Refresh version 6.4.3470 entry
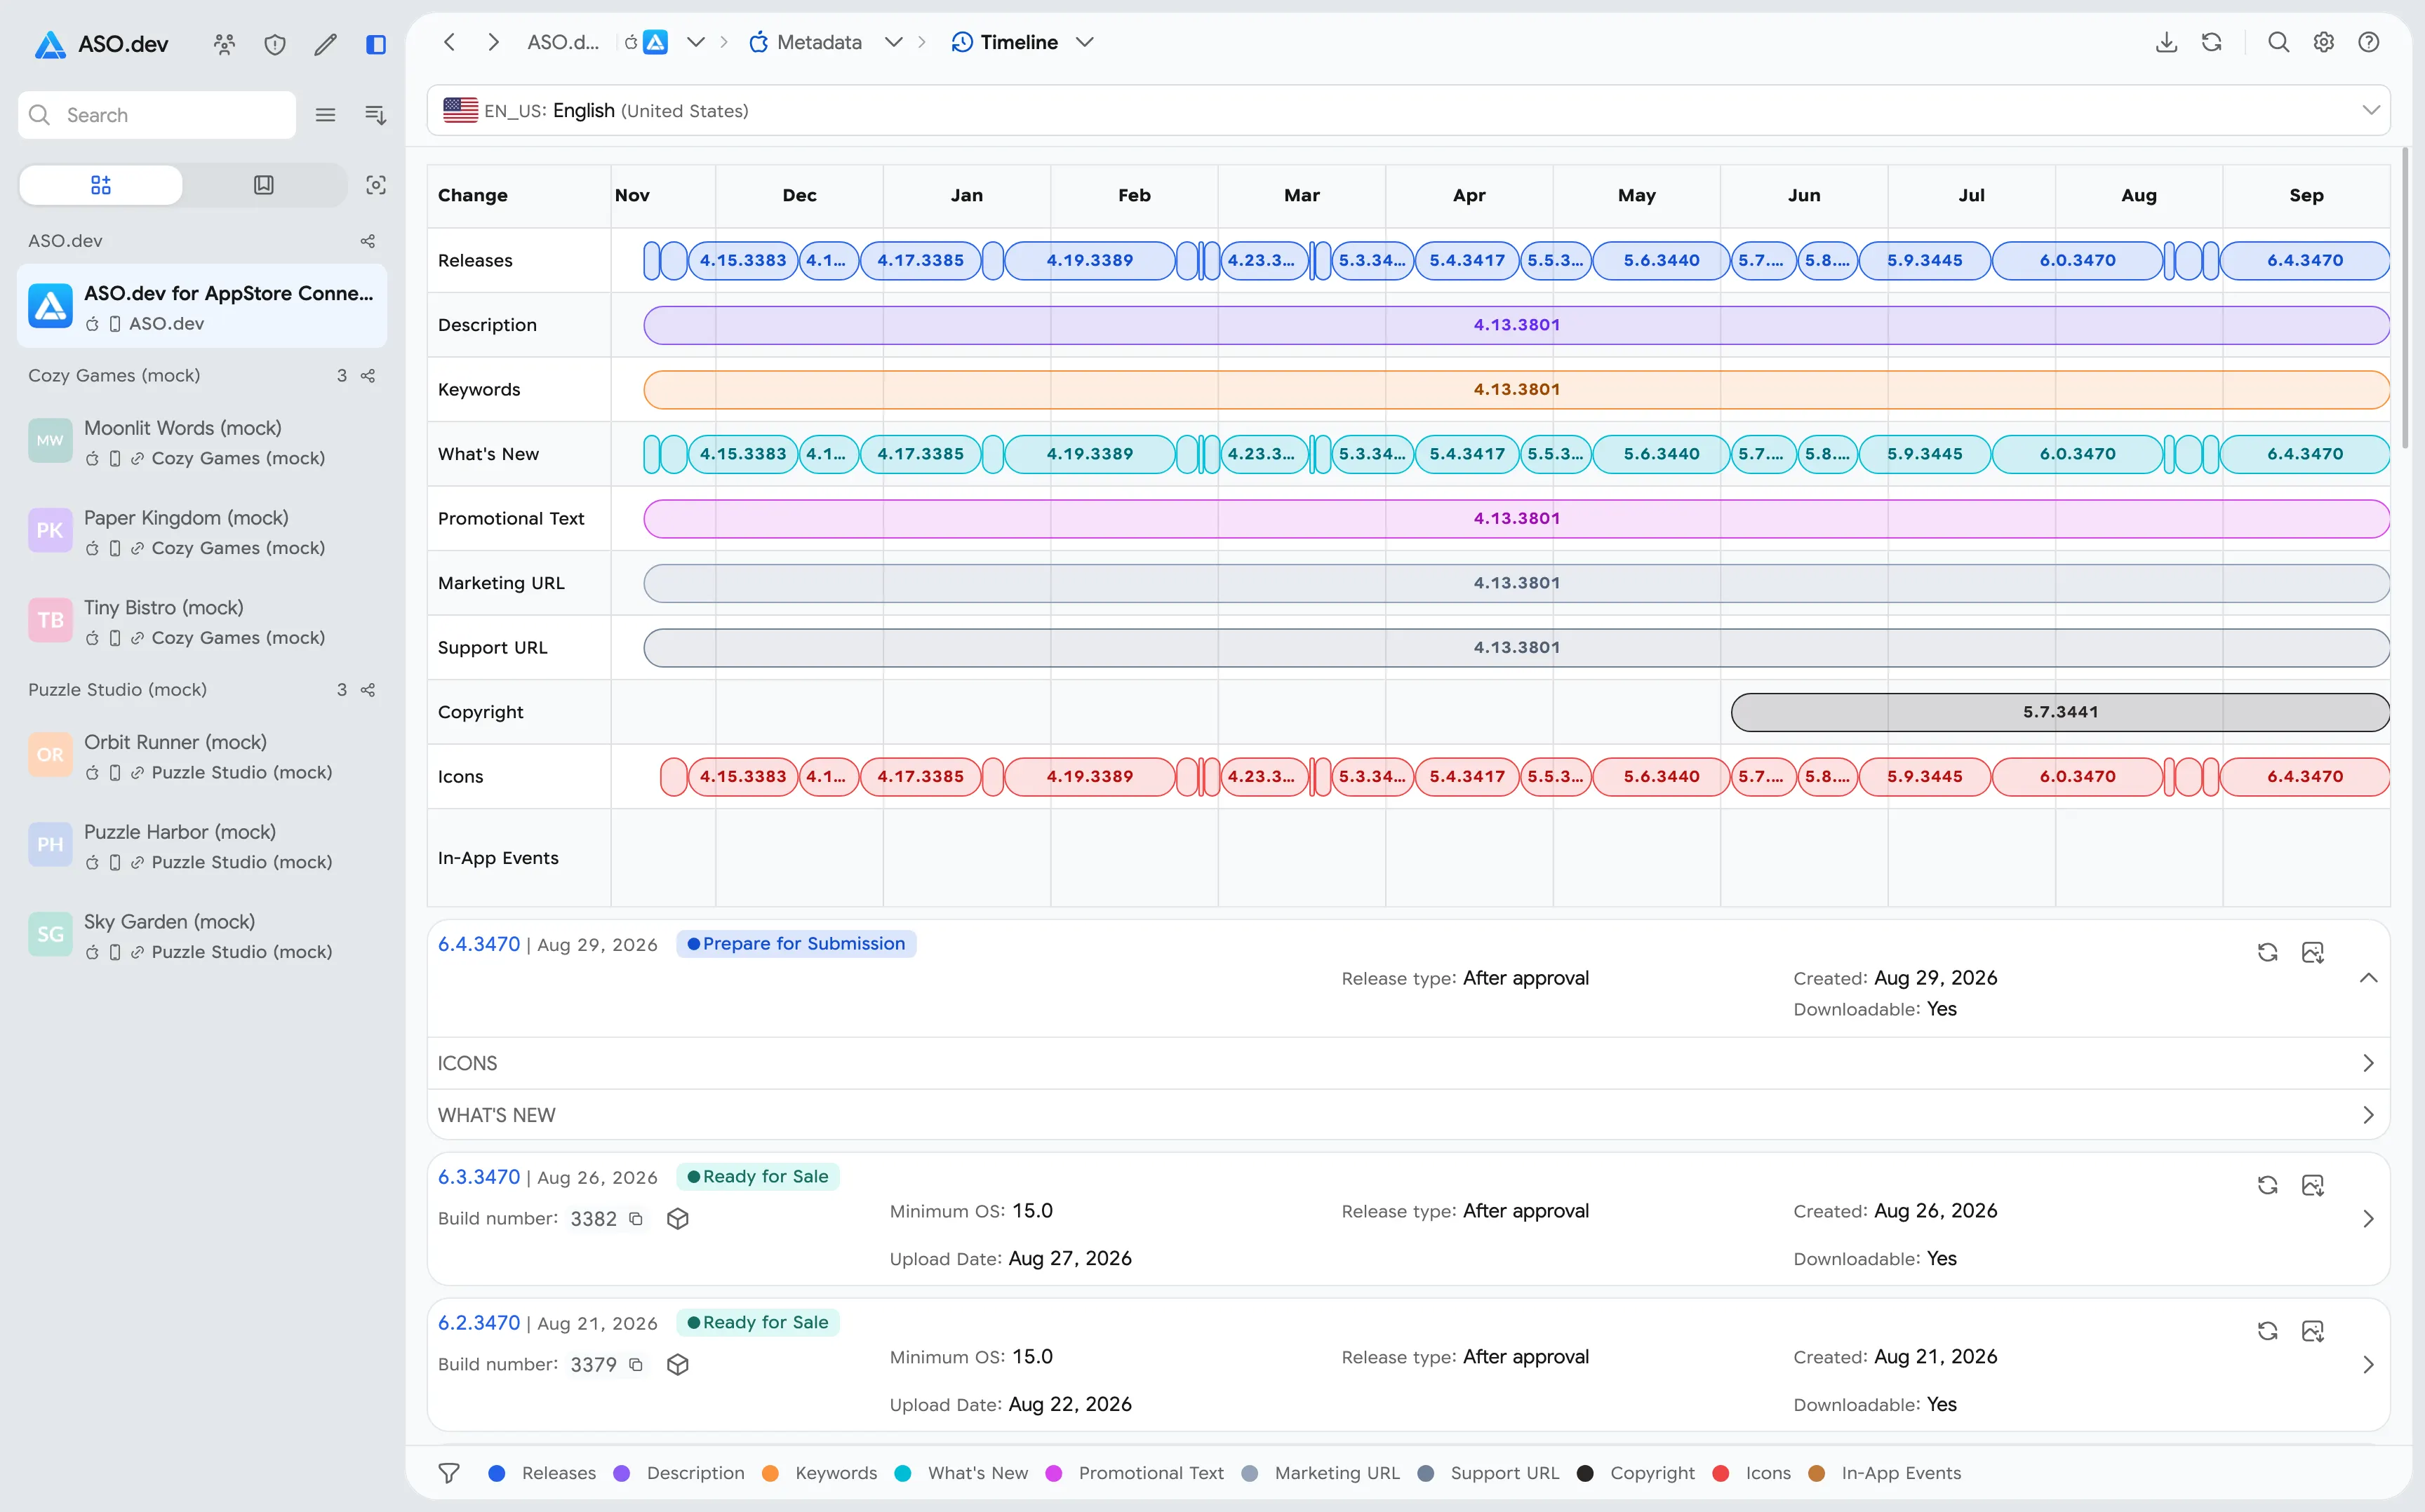The width and height of the screenshot is (2425, 1512). click(2268, 953)
